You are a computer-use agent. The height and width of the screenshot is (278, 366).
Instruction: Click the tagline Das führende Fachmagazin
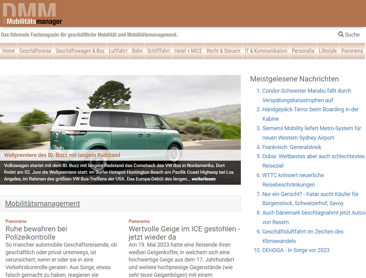pos(89,35)
